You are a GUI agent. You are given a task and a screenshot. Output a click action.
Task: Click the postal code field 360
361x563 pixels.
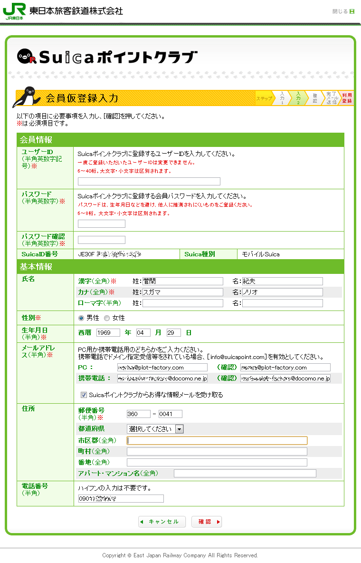click(139, 414)
